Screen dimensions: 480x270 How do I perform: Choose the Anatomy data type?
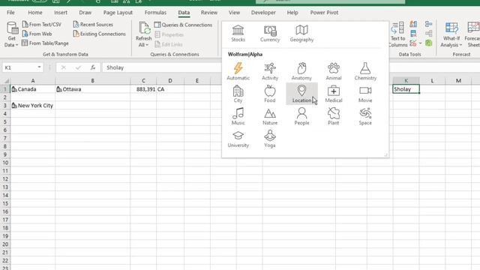[x=301, y=71]
